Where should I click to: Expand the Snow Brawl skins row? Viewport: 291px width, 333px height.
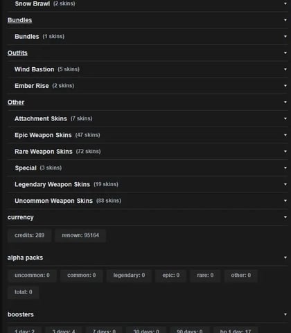[148, 4]
